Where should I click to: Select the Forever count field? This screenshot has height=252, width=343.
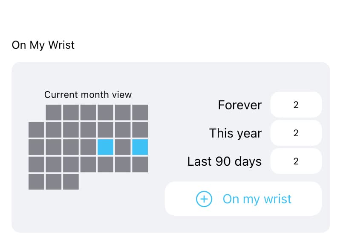tap(296, 105)
